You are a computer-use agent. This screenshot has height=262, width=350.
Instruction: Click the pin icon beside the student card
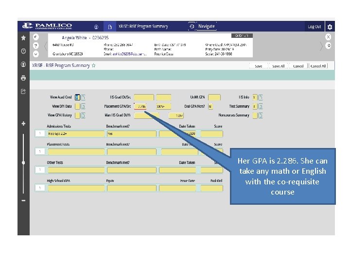[x=35, y=37]
